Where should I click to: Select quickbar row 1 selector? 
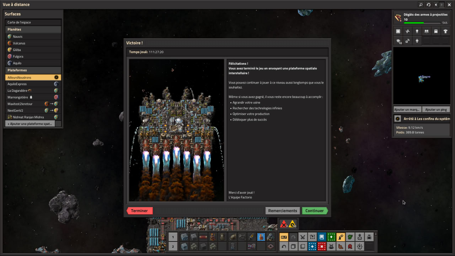pyautogui.click(x=173, y=237)
